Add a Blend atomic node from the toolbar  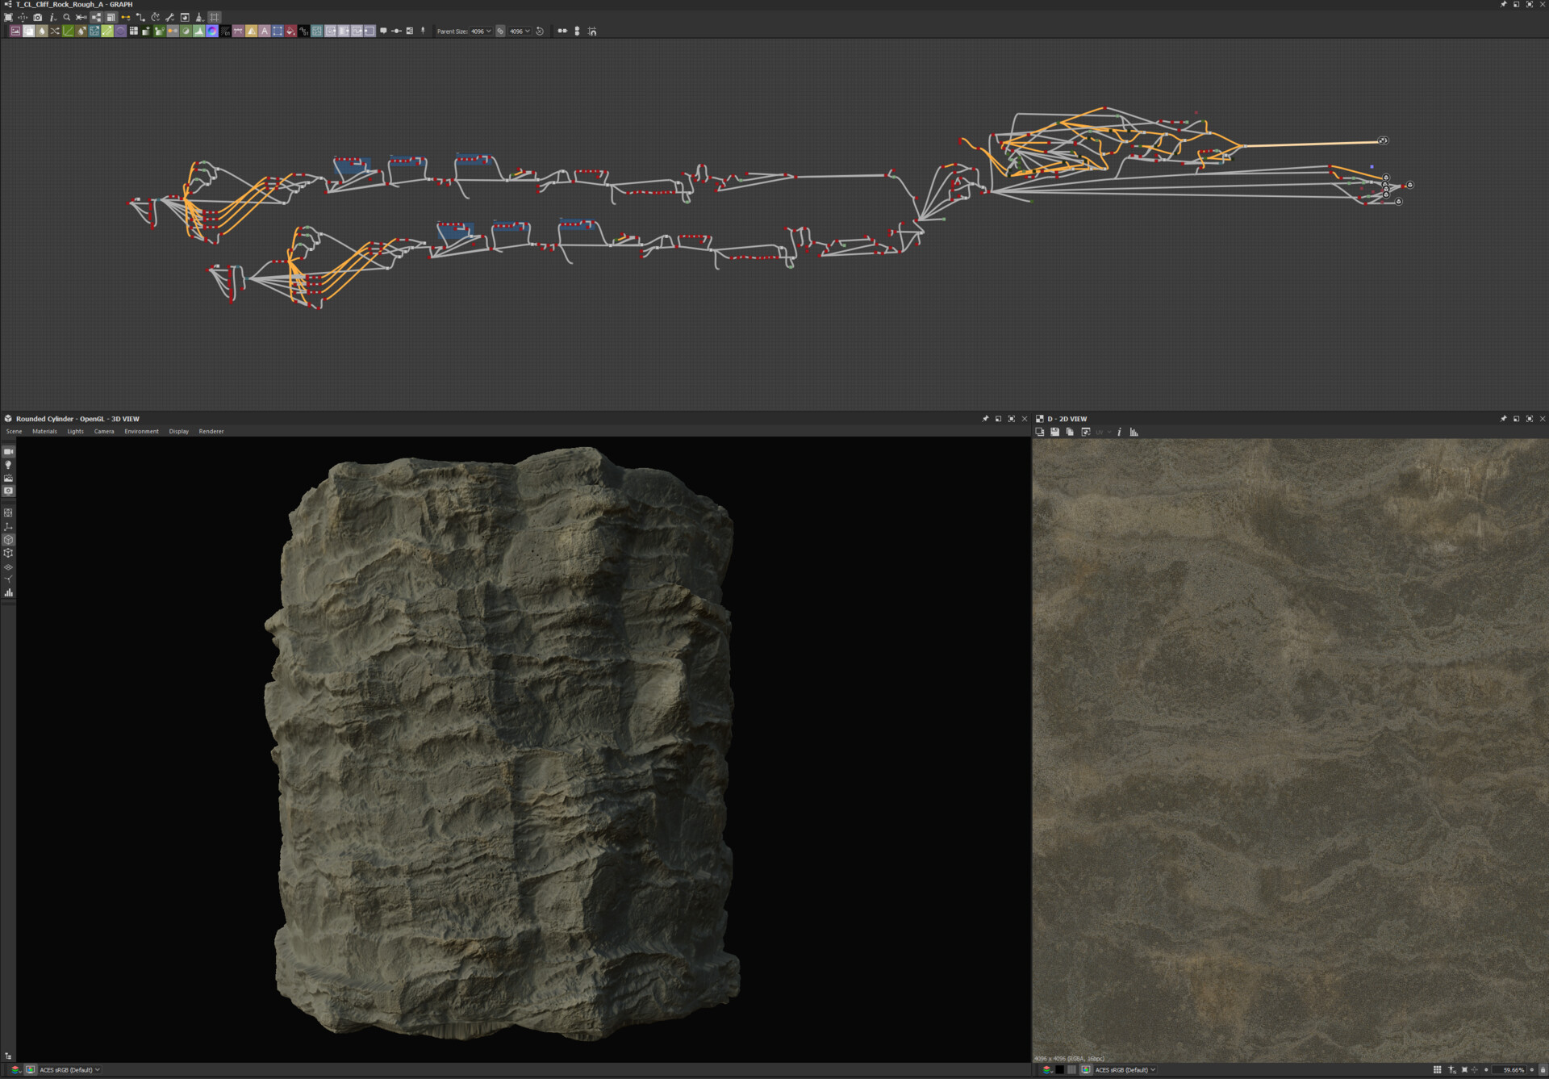click(29, 31)
